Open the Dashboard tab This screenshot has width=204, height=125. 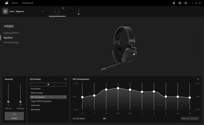coord(28,3)
